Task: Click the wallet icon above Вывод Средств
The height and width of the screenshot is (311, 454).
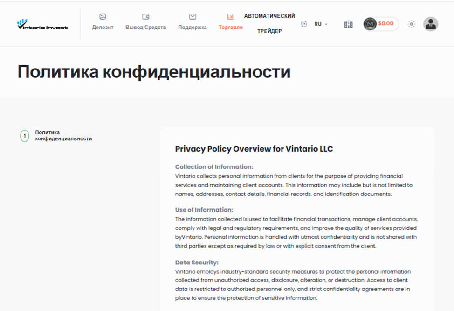Action: [x=145, y=17]
